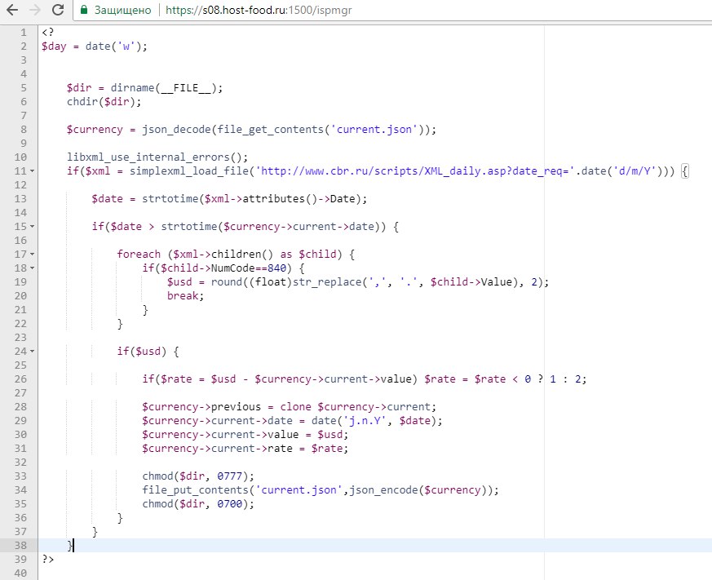
Task: Click the chdir($dir); statement
Action: point(104,102)
